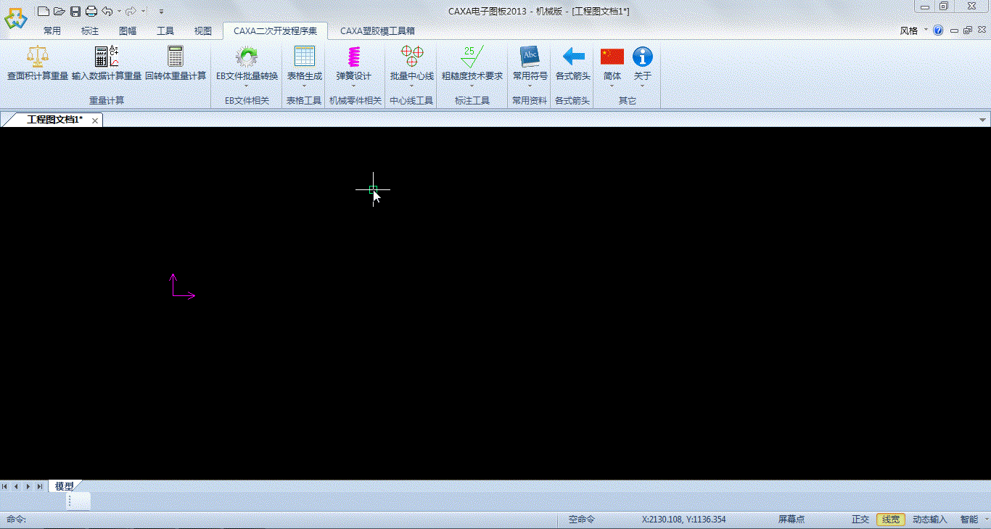Expand the 表格生成 dropdown menu
The height and width of the screenshot is (529, 991).
pyautogui.click(x=305, y=86)
